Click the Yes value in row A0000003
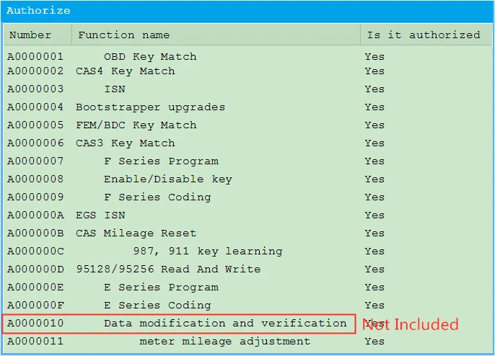Image resolution: width=495 pixels, height=356 pixels. [x=374, y=89]
